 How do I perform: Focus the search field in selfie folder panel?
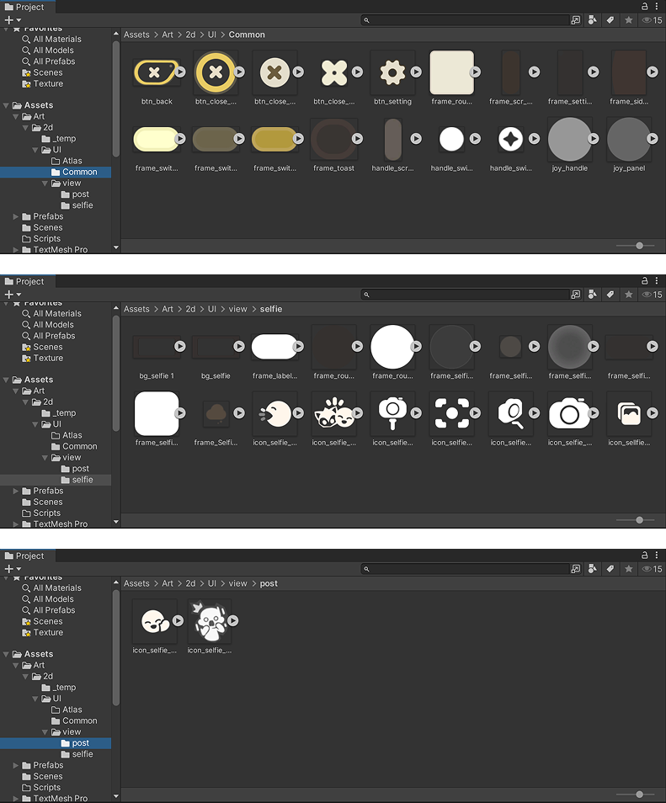click(x=465, y=295)
